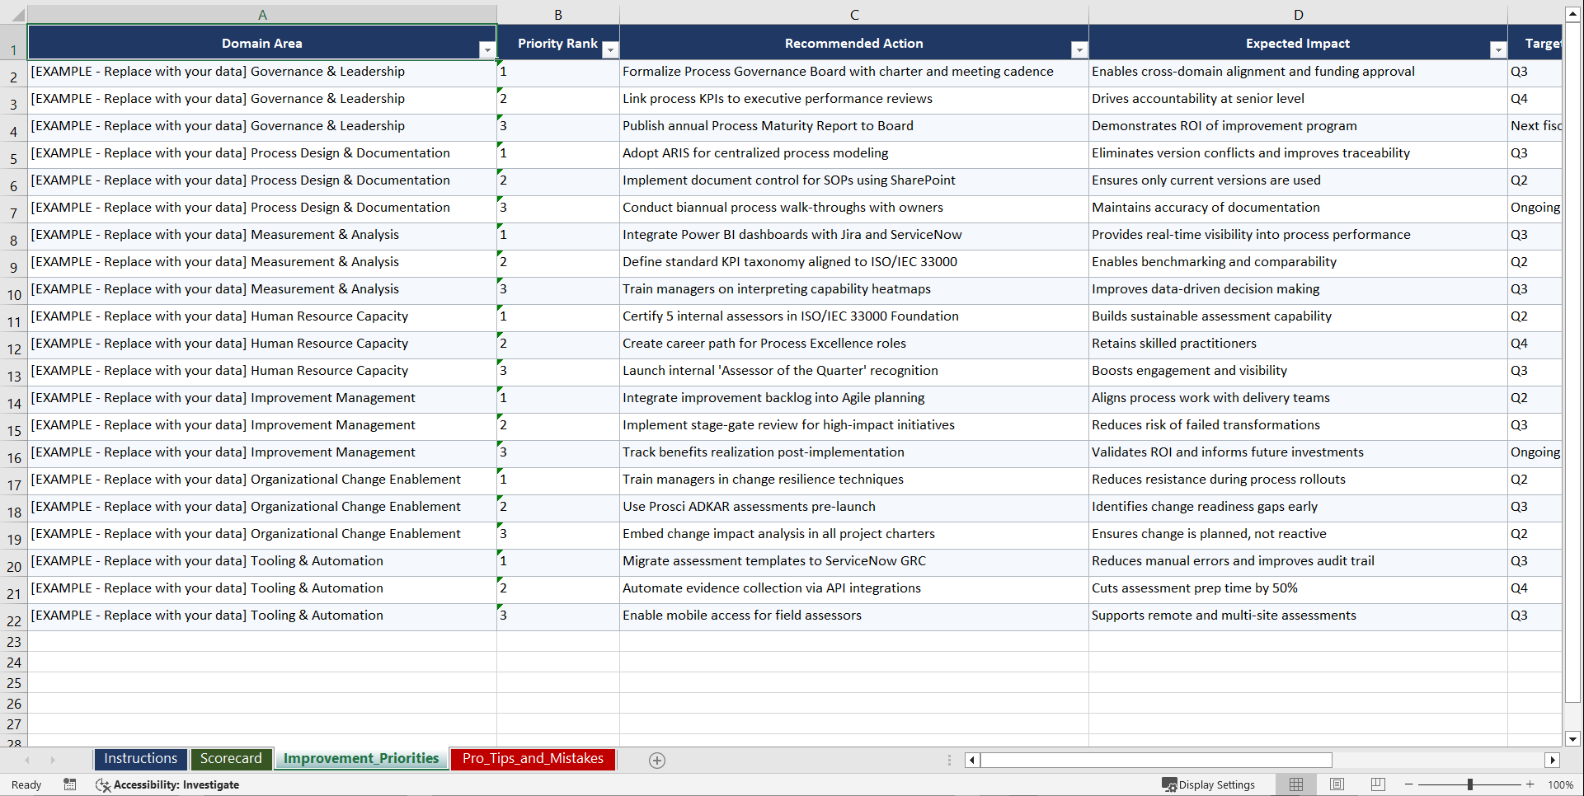
Task: Add a new worksheet with the plus button
Action: pos(656,760)
